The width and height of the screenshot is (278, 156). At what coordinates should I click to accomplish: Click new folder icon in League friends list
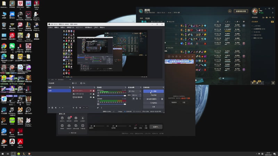point(267,18)
